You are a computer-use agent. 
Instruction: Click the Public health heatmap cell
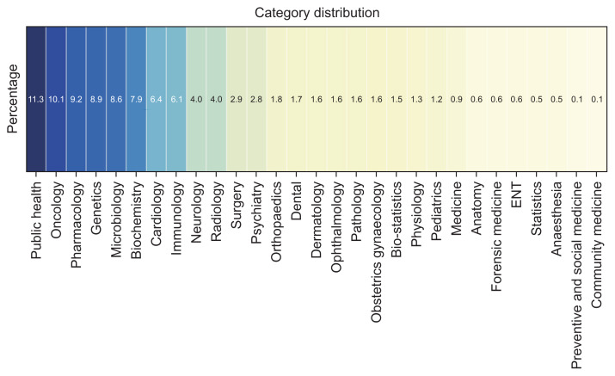36,100
